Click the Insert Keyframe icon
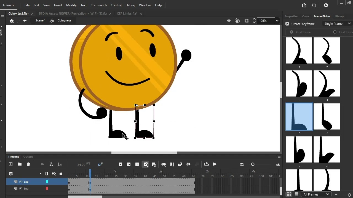353x198 pixels. click(121, 164)
